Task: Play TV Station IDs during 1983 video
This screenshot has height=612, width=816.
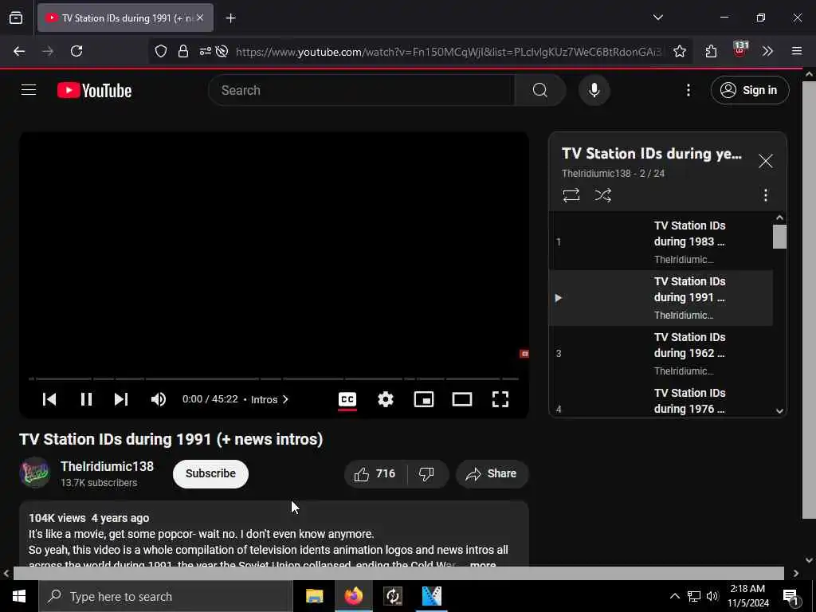Action: [x=661, y=241]
